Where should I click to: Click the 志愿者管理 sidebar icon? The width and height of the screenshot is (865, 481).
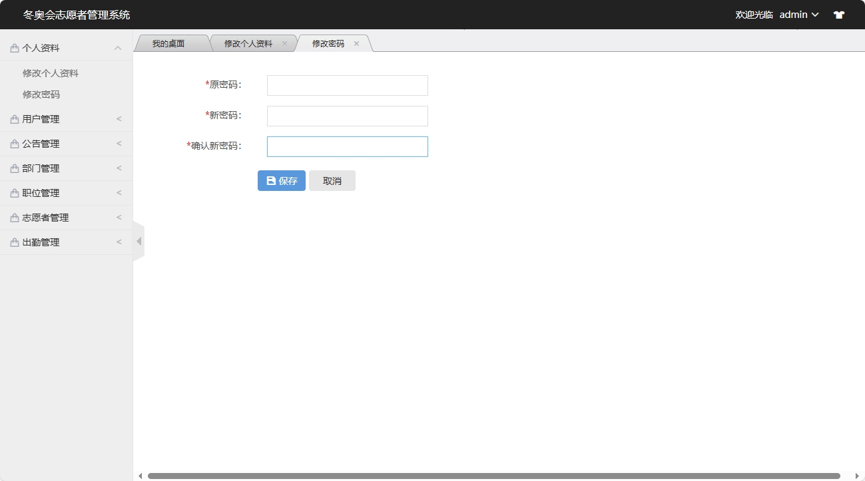coord(13,217)
